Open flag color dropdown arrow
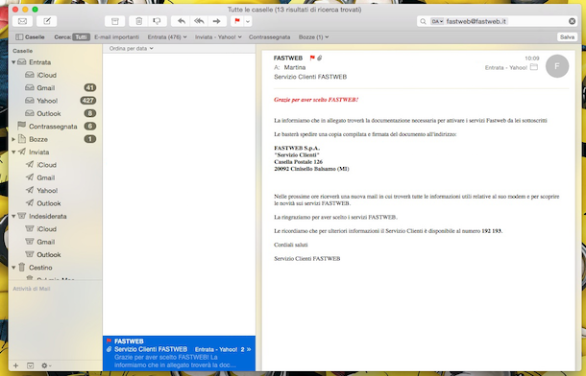586x376 pixels. click(248, 21)
